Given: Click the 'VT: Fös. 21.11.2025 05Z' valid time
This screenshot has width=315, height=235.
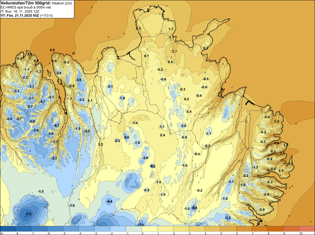Looking at the screenshot, I should pos(20,15).
